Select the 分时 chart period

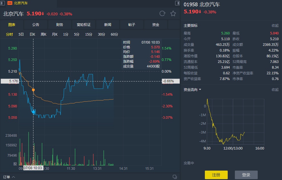tap(9, 34)
